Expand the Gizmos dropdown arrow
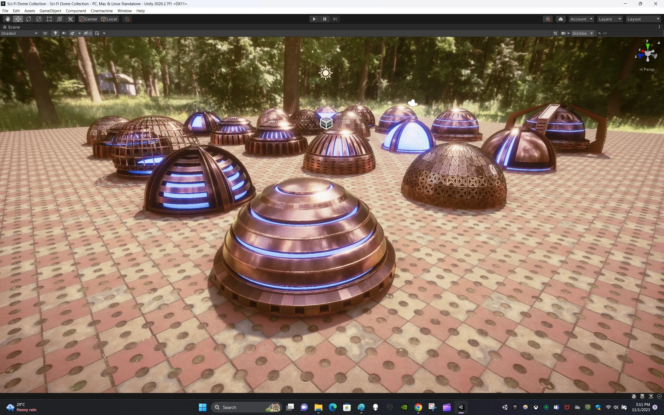The height and width of the screenshot is (415, 664). (591, 33)
